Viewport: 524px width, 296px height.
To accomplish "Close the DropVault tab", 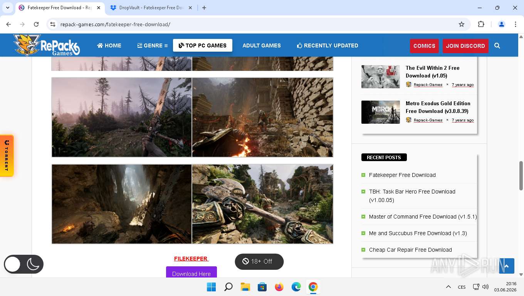I will point(190,8).
